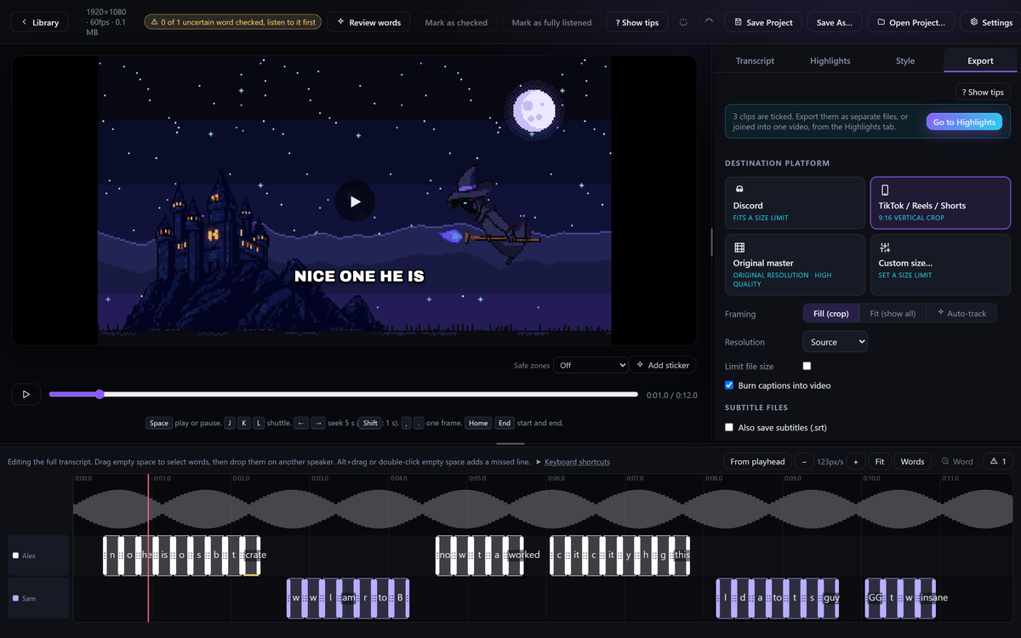
Task: Open the Resolution dropdown
Action: click(x=835, y=341)
